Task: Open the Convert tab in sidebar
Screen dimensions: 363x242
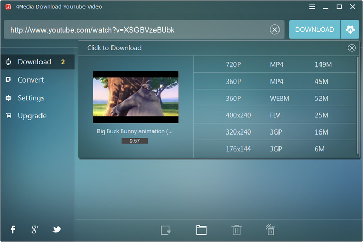Action: coord(37,80)
